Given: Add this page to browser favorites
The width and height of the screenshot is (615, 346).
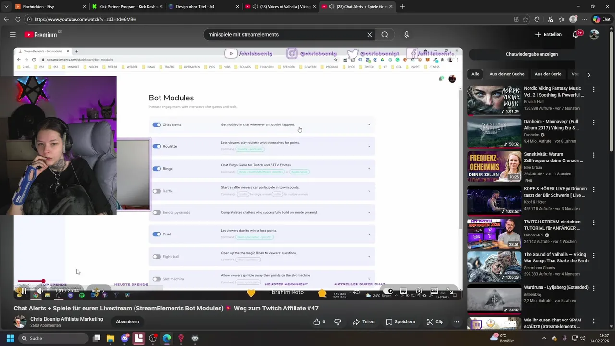Looking at the screenshot, I should (x=526, y=19).
